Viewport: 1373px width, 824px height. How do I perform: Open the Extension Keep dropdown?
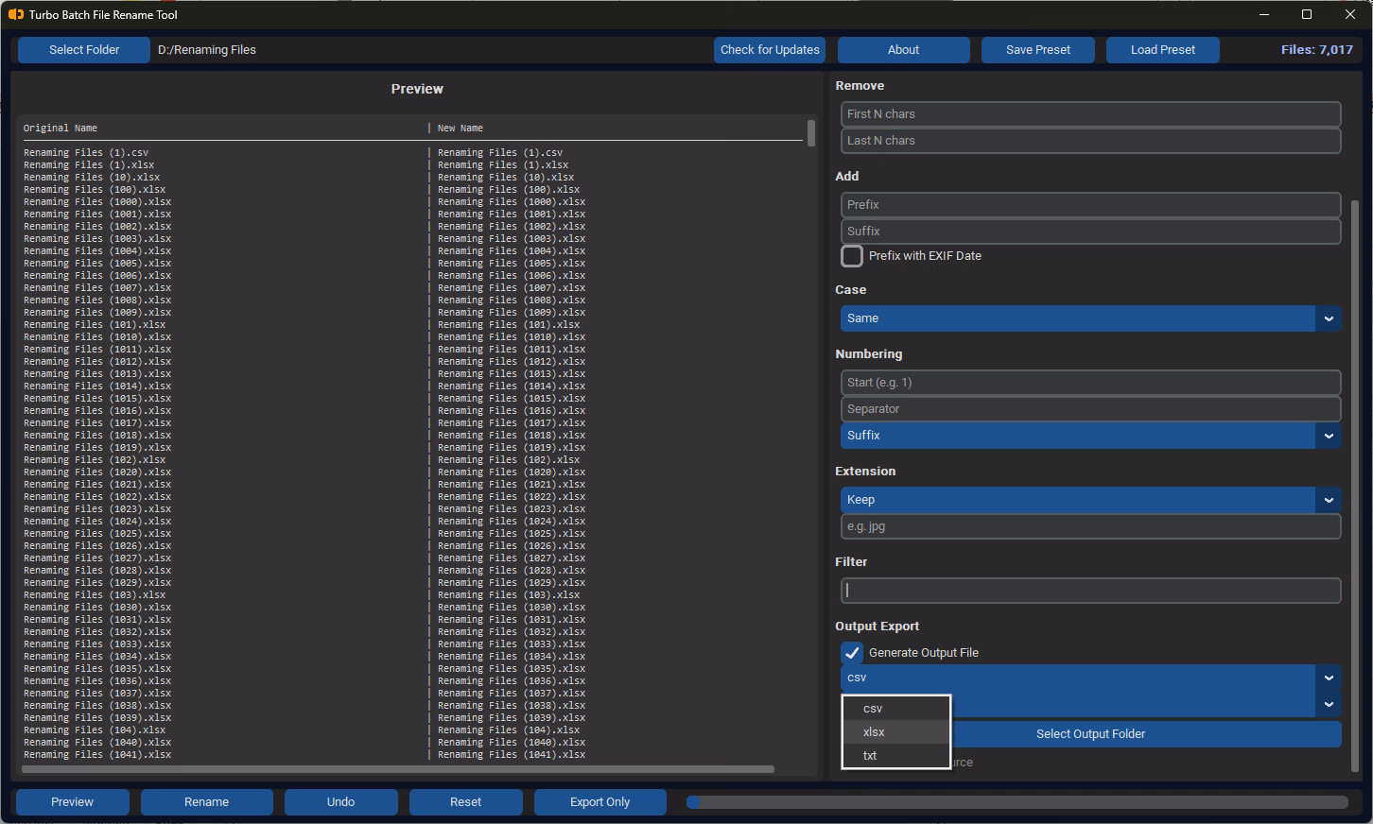pyautogui.click(x=1090, y=500)
